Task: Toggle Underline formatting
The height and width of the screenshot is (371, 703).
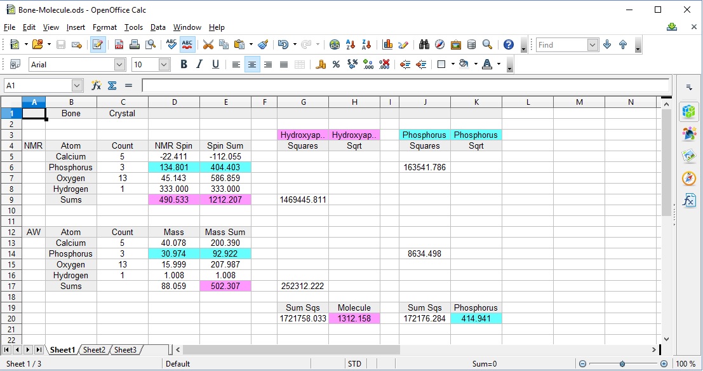Action: click(x=214, y=64)
